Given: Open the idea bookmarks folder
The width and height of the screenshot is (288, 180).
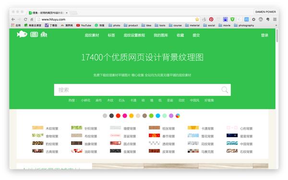Looking at the screenshot, I should 146,25.
